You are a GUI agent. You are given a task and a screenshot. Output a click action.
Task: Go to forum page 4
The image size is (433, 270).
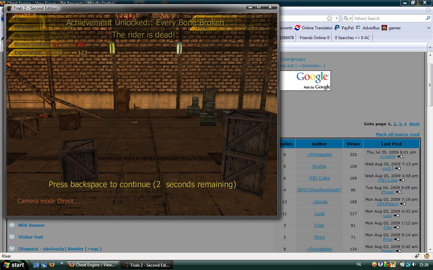(405, 124)
